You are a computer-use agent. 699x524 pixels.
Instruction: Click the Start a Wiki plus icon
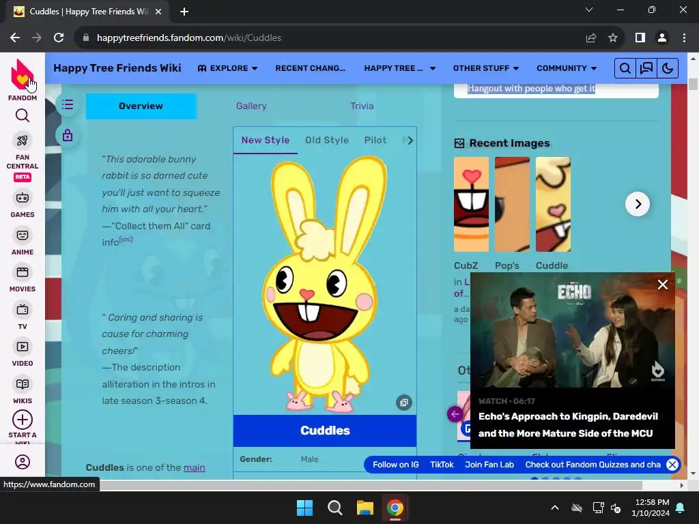click(23, 420)
